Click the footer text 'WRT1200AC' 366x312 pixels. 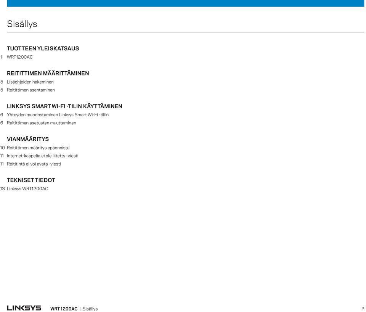[64, 309]
